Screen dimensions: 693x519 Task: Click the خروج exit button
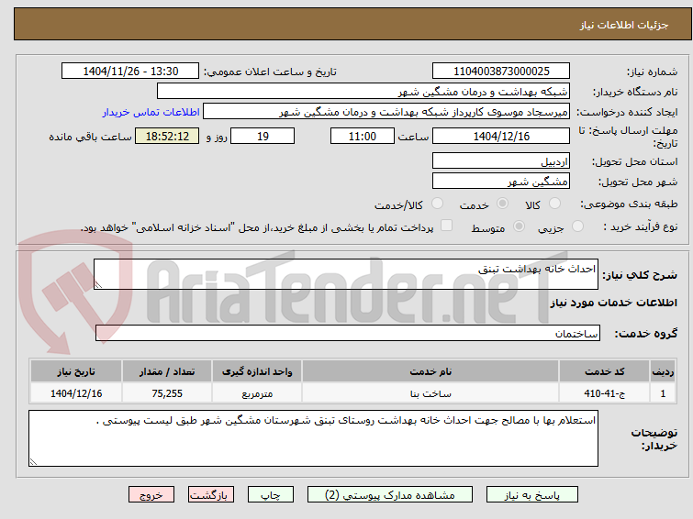tap(151, 495)
